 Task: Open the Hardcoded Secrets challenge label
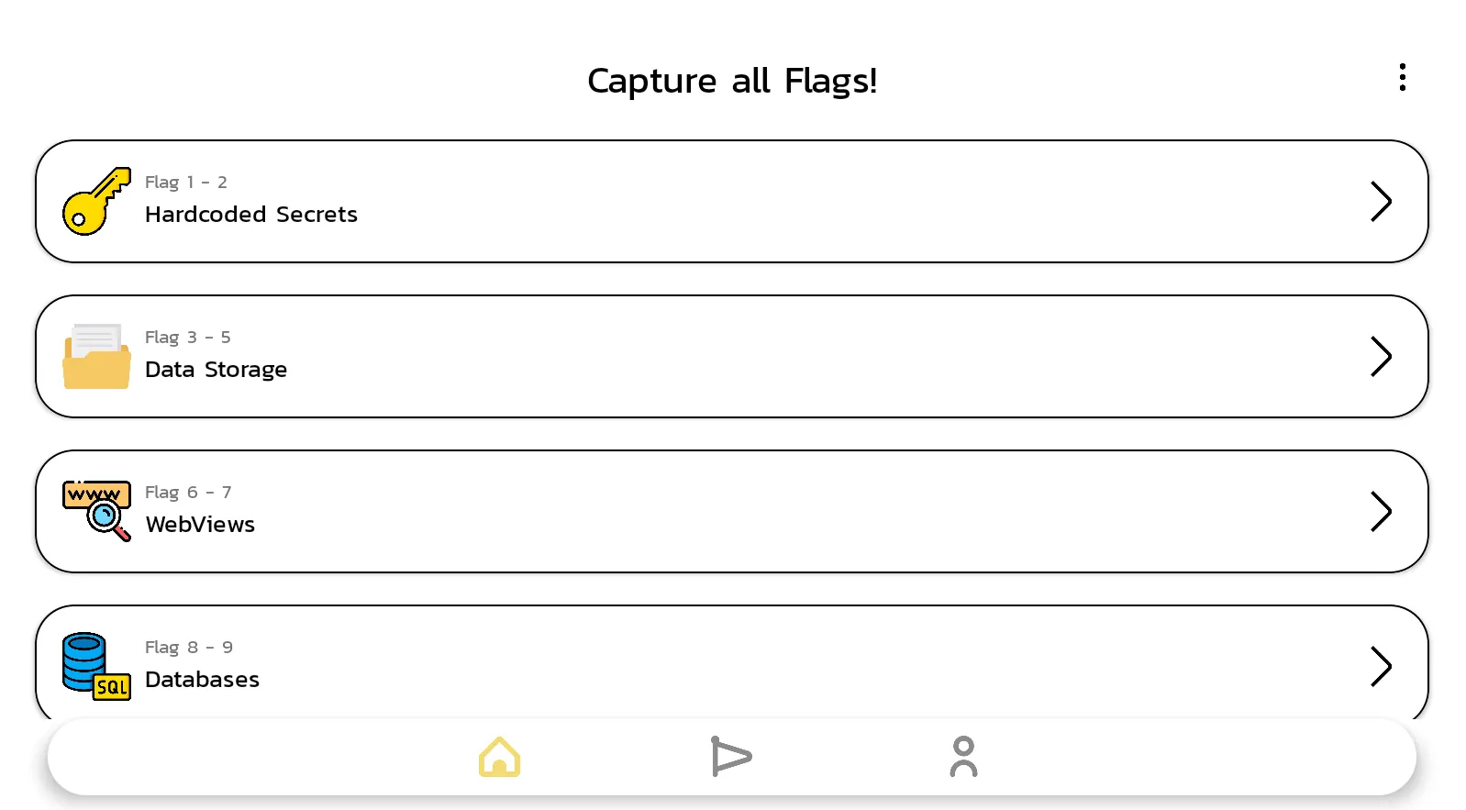[x=251, y=215]
